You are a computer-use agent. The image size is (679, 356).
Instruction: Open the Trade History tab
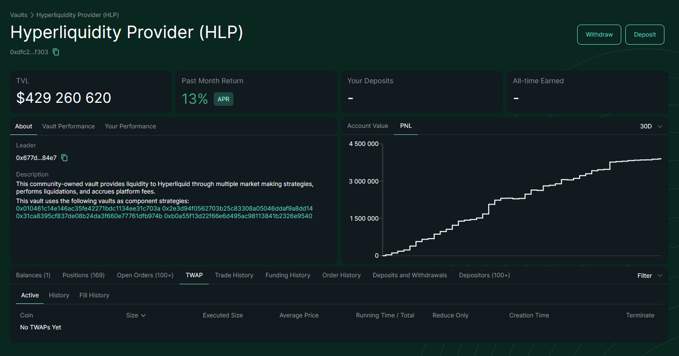point(234,275)
